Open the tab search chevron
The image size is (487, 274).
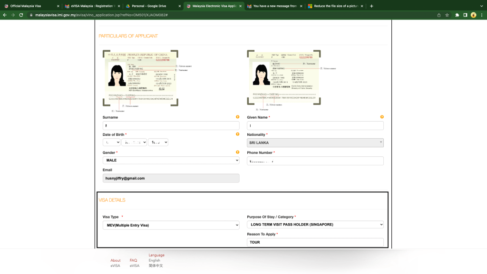(482, 6)
